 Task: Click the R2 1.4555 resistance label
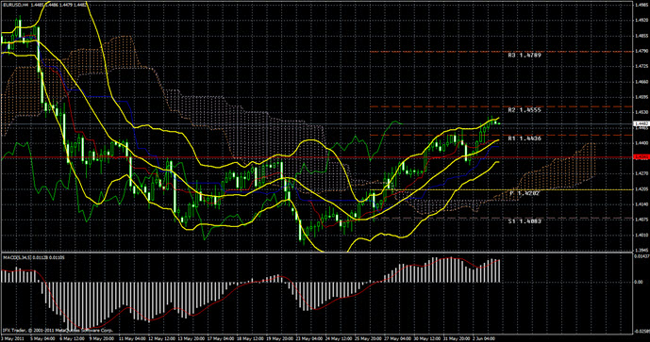pyautogui.click(x=524, y=110)
